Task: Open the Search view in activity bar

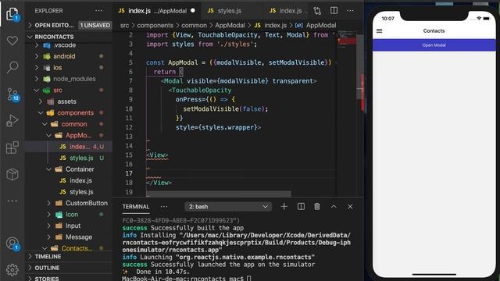Action: pos(12,67)
